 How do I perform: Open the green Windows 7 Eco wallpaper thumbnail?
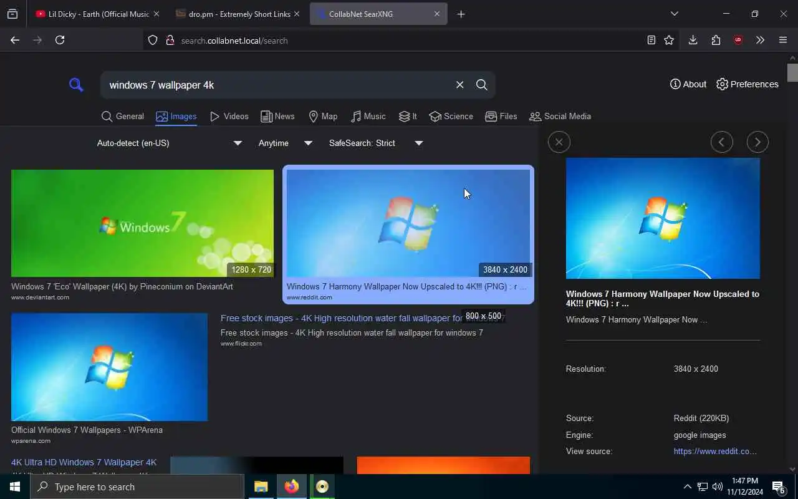pos(142,223)
